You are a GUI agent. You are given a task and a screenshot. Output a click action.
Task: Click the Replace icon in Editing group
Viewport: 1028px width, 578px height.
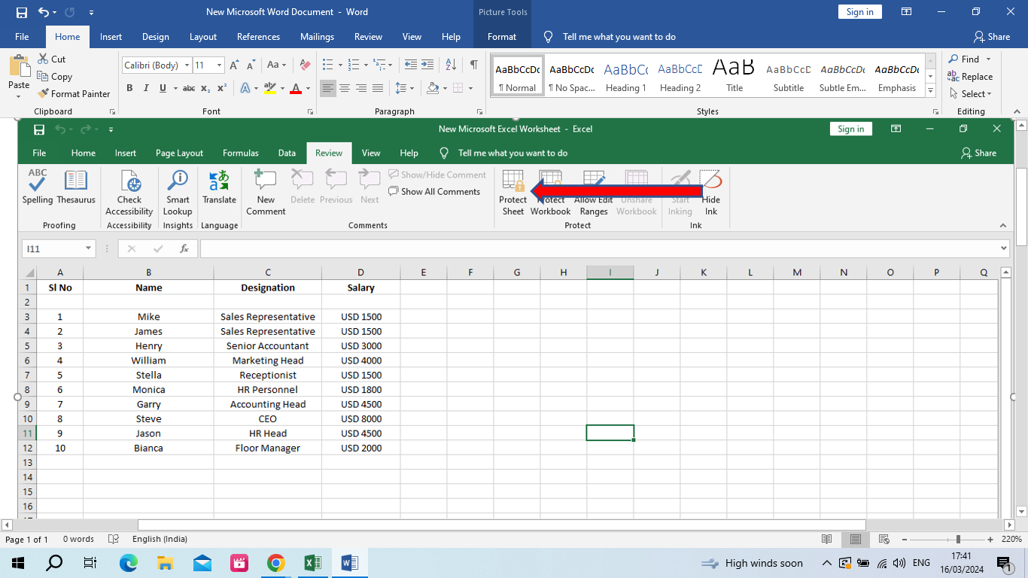click(x=953, y=76)
